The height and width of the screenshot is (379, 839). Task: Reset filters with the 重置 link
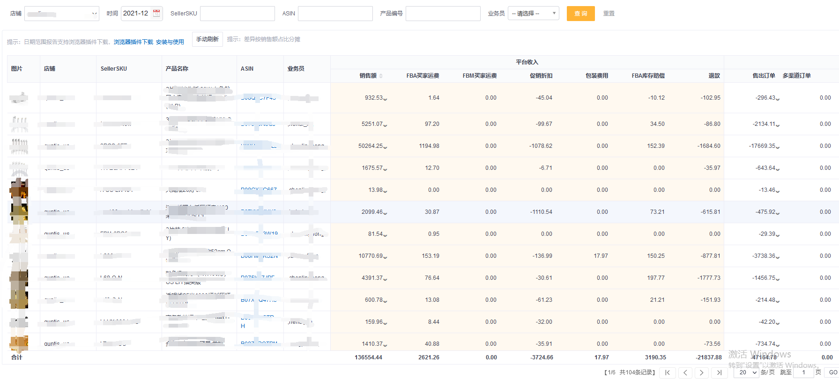coord(609,14)
